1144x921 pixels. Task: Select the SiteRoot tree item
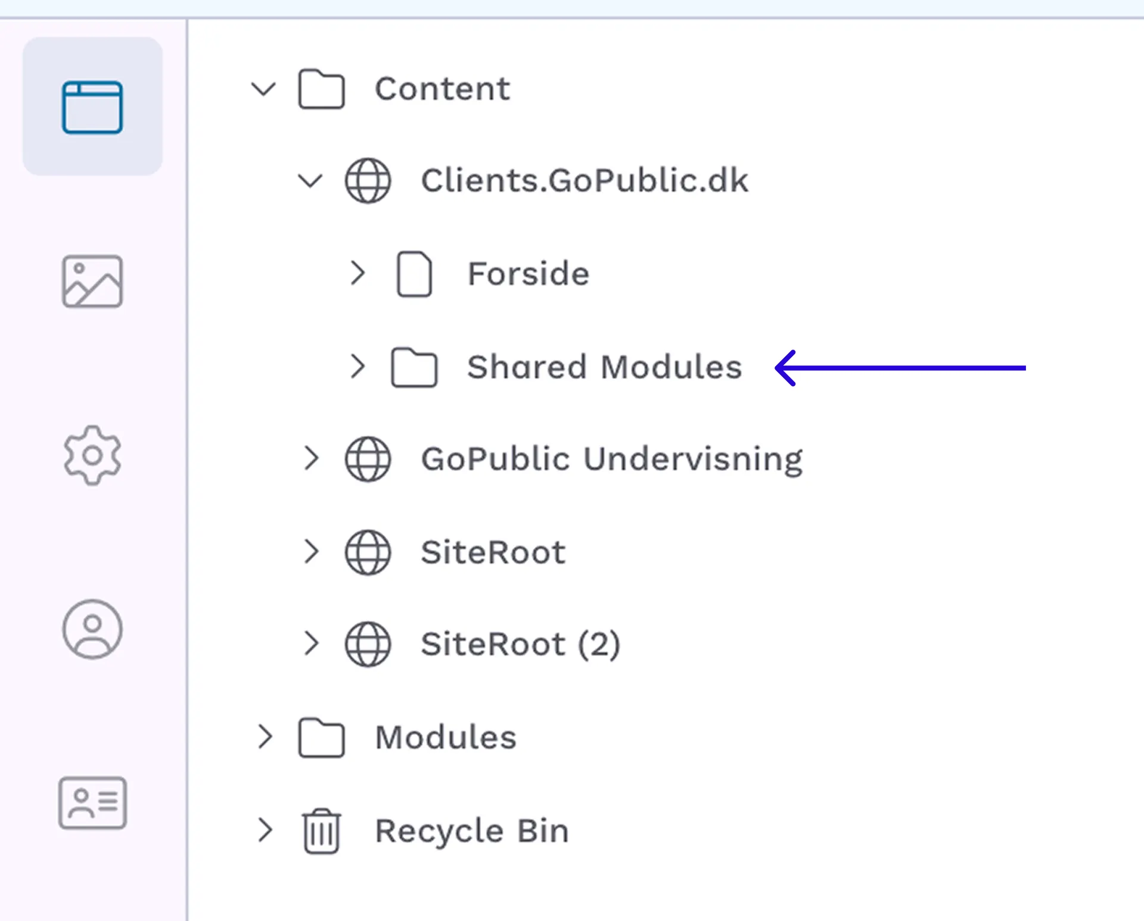(x=493, y=552)
